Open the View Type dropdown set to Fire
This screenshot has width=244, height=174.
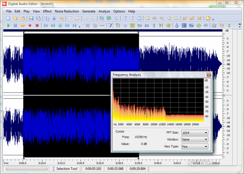(x=195, y=146)
